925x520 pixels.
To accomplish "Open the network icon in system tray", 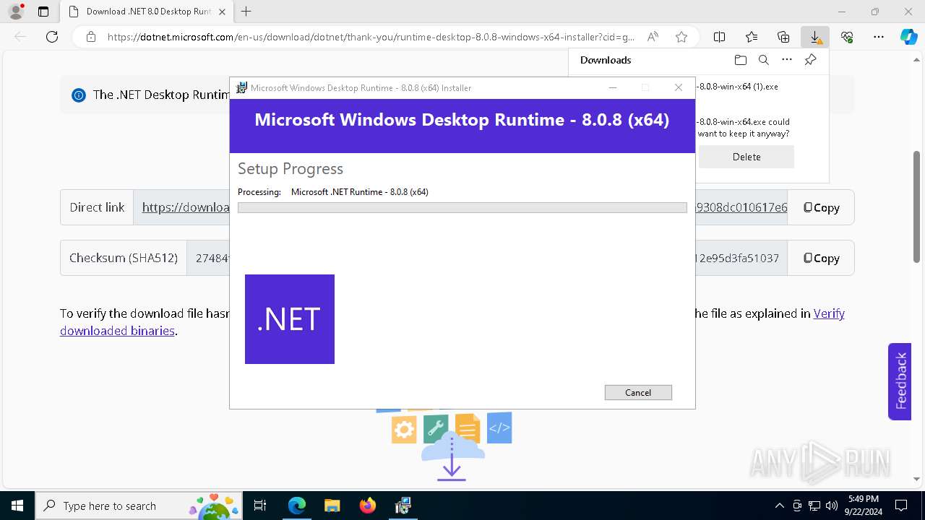I will (814, 506).
